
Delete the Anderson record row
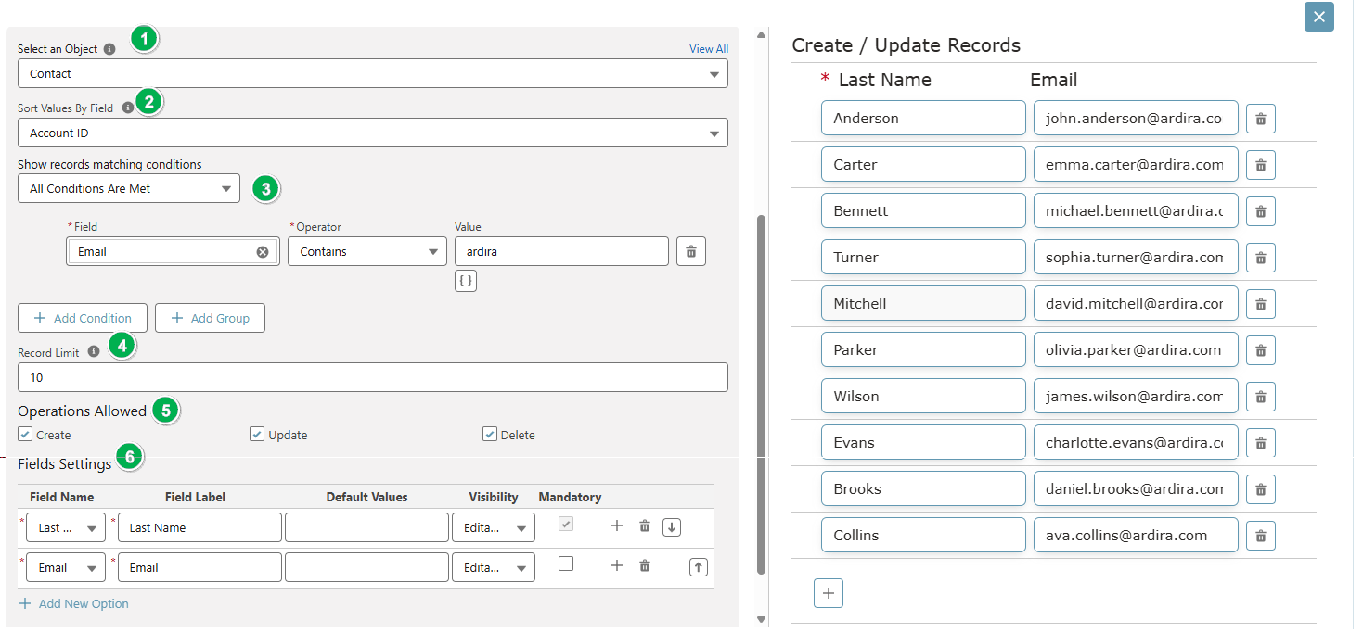pyautogui.click(x=1261, y=119)
